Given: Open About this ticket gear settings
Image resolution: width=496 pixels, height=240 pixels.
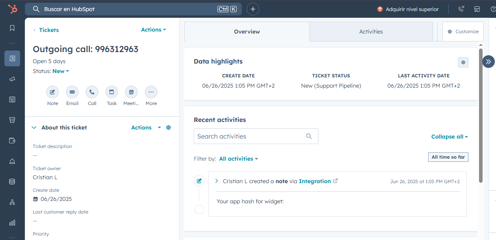Looking at the screenshot, I should pos(168,127).
